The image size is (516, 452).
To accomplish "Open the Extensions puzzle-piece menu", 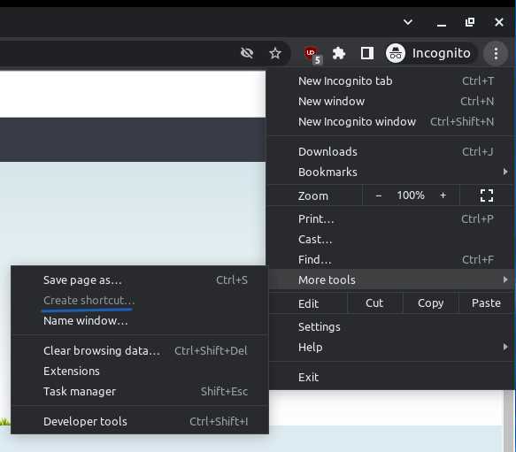I will [339, 53].
